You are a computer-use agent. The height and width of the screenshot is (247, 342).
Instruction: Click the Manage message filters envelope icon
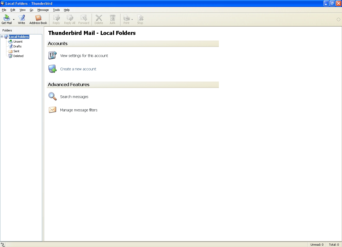pos(52,110)
